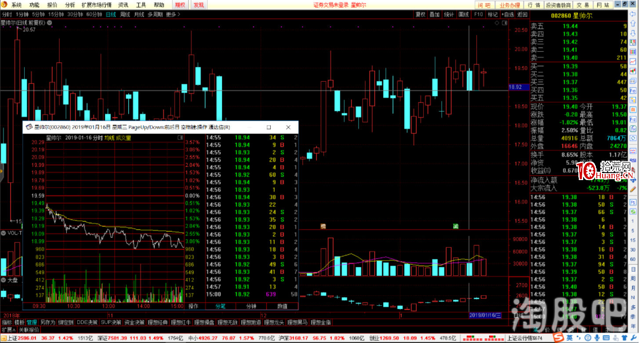Open the 复权 adjustment dropdown
639x343 pixels.
(420, 14)
